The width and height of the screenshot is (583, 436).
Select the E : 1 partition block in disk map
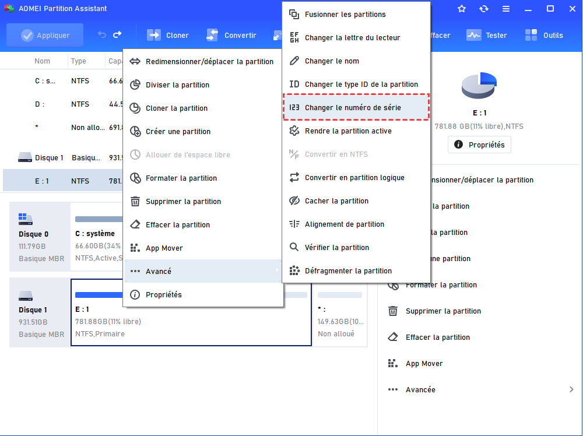[191, 312]
